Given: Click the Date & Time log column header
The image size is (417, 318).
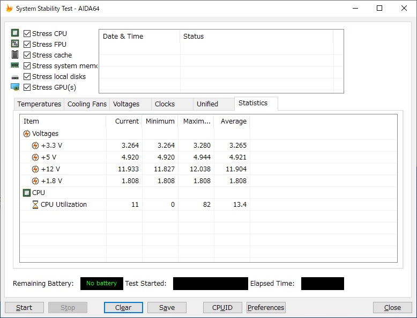Looking at the screenshot, I should tap(123, 37).
